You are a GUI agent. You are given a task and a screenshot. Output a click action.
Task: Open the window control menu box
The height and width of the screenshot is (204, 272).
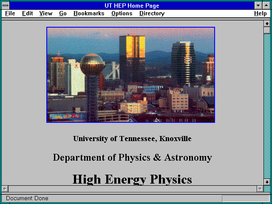coord(6,6)
